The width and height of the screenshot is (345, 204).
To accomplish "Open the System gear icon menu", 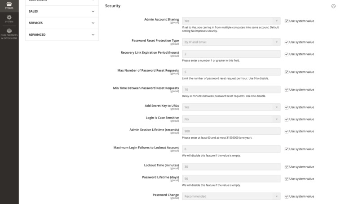I will pos(9,18).
